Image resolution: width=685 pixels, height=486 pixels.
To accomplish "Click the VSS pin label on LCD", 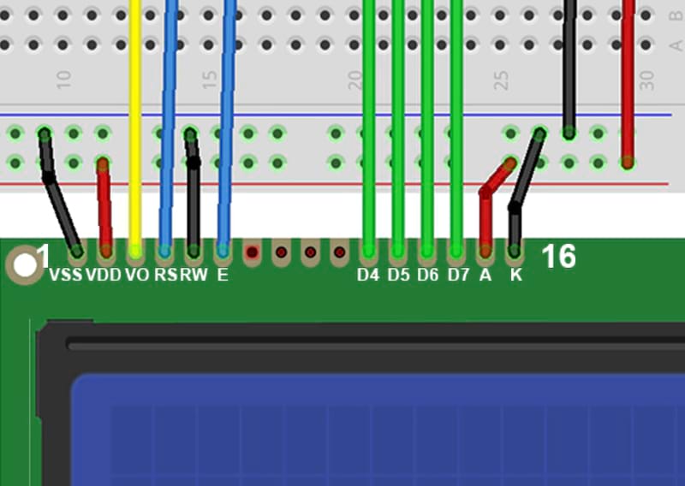I will [66, 275].
